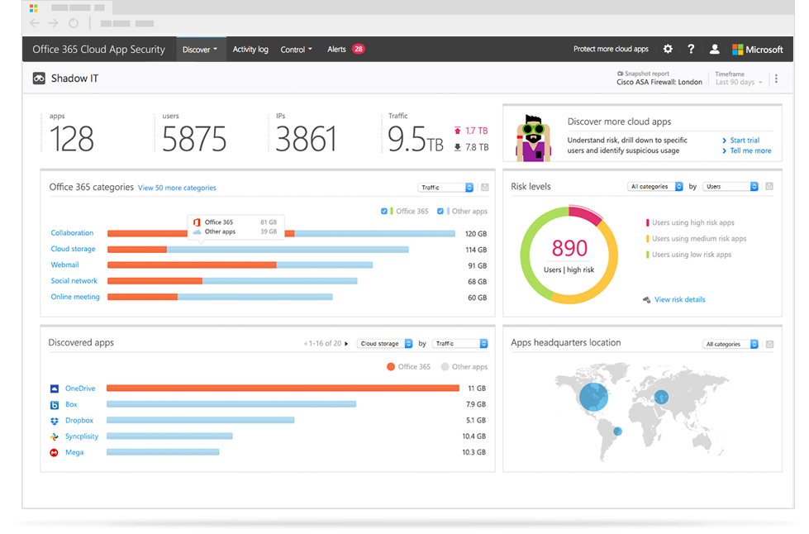
Task: Open the Users dropdown in Risk levels
Action: 730,186
